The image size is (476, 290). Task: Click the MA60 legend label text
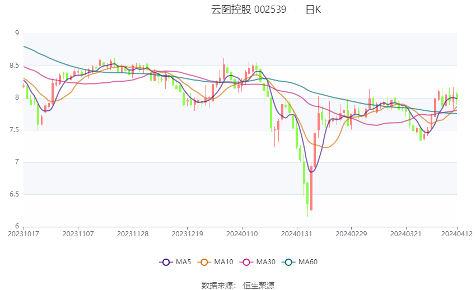[x=308, y=262]
